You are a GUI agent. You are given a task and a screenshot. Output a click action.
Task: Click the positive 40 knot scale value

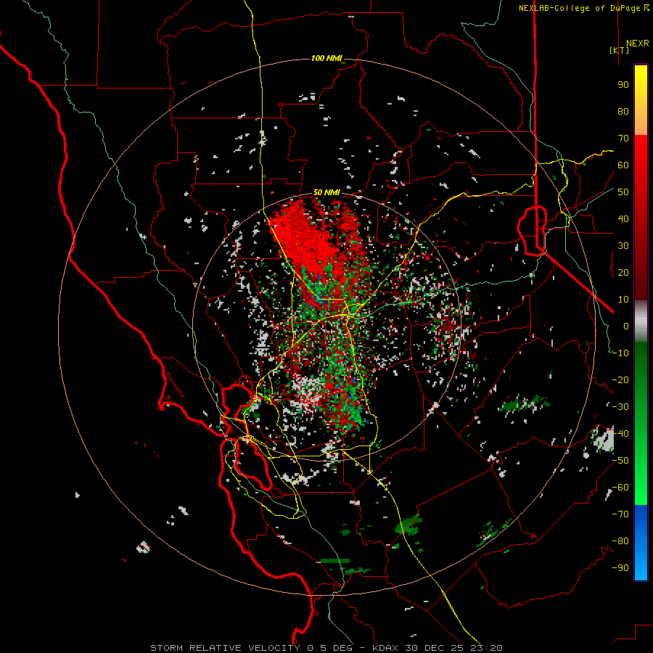point(623,219)
